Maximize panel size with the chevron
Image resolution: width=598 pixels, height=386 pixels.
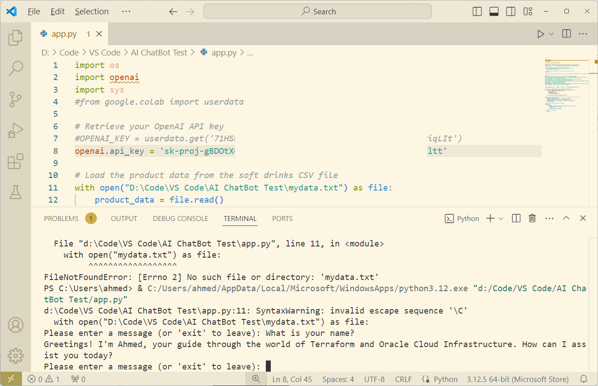pos(566,218)
